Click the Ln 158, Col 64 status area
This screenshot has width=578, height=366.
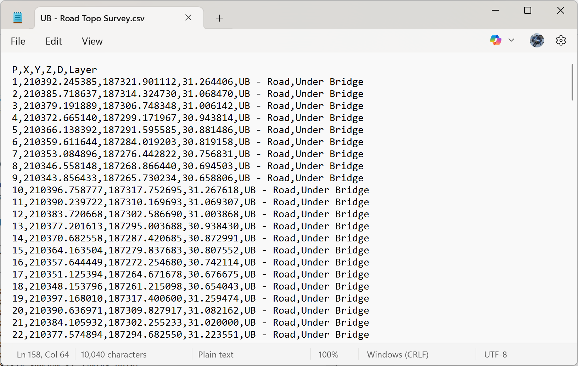(43, 354)
